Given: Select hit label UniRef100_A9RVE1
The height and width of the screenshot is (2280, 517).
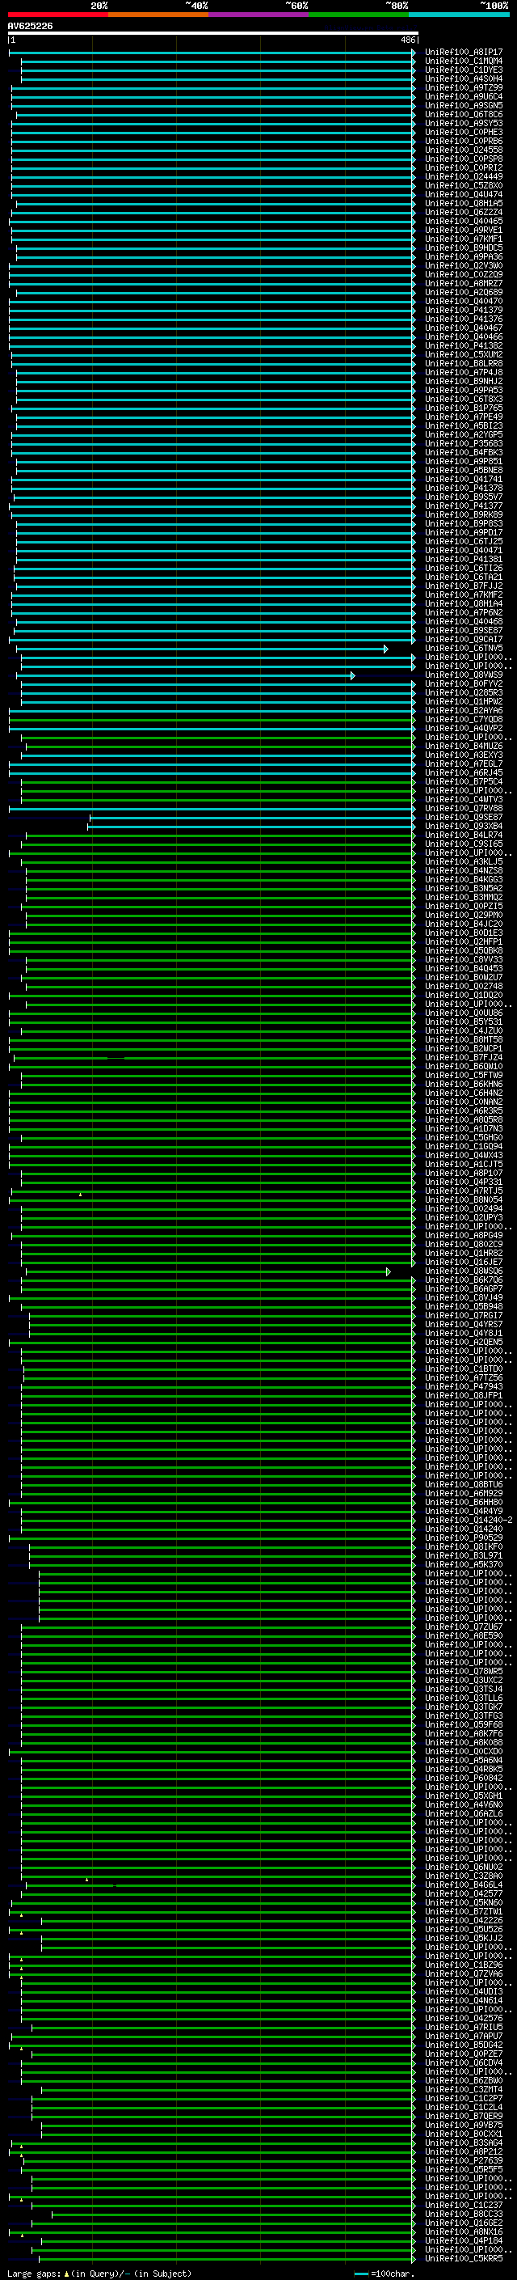Looking at the screenshot, I should [x=463, y=231].
